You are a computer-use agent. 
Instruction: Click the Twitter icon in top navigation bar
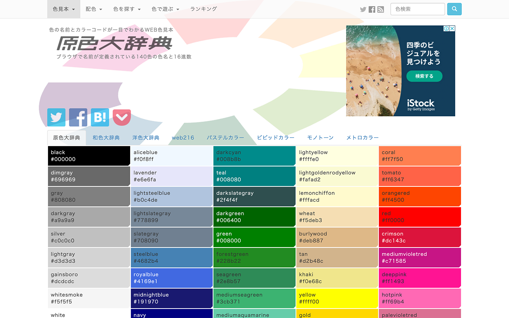(363, 9)
